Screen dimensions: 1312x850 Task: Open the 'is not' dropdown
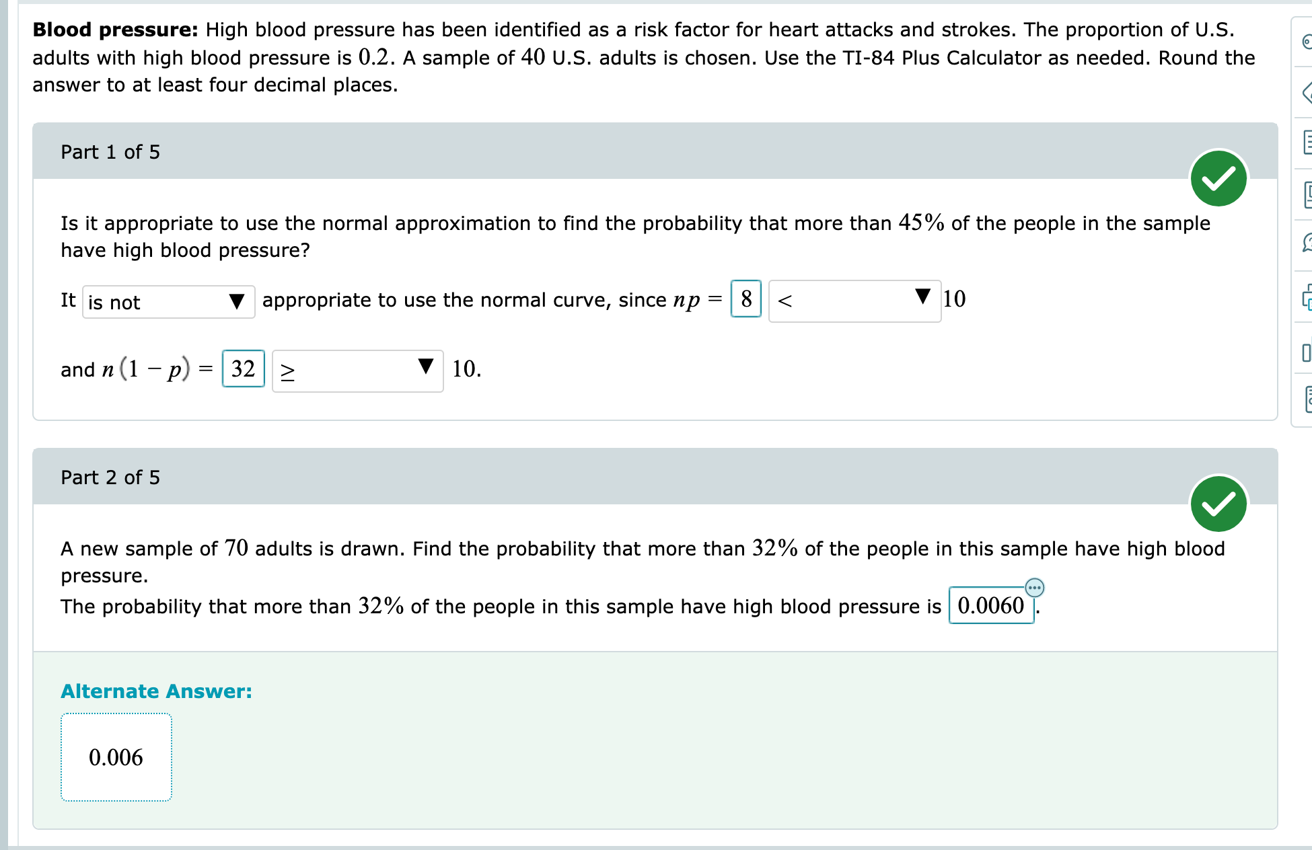coord(168,302)
